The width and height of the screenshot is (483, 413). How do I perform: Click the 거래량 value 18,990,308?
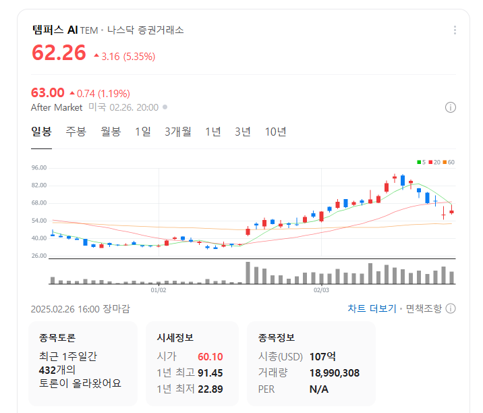pyautogui.click(x=335, y=373)
